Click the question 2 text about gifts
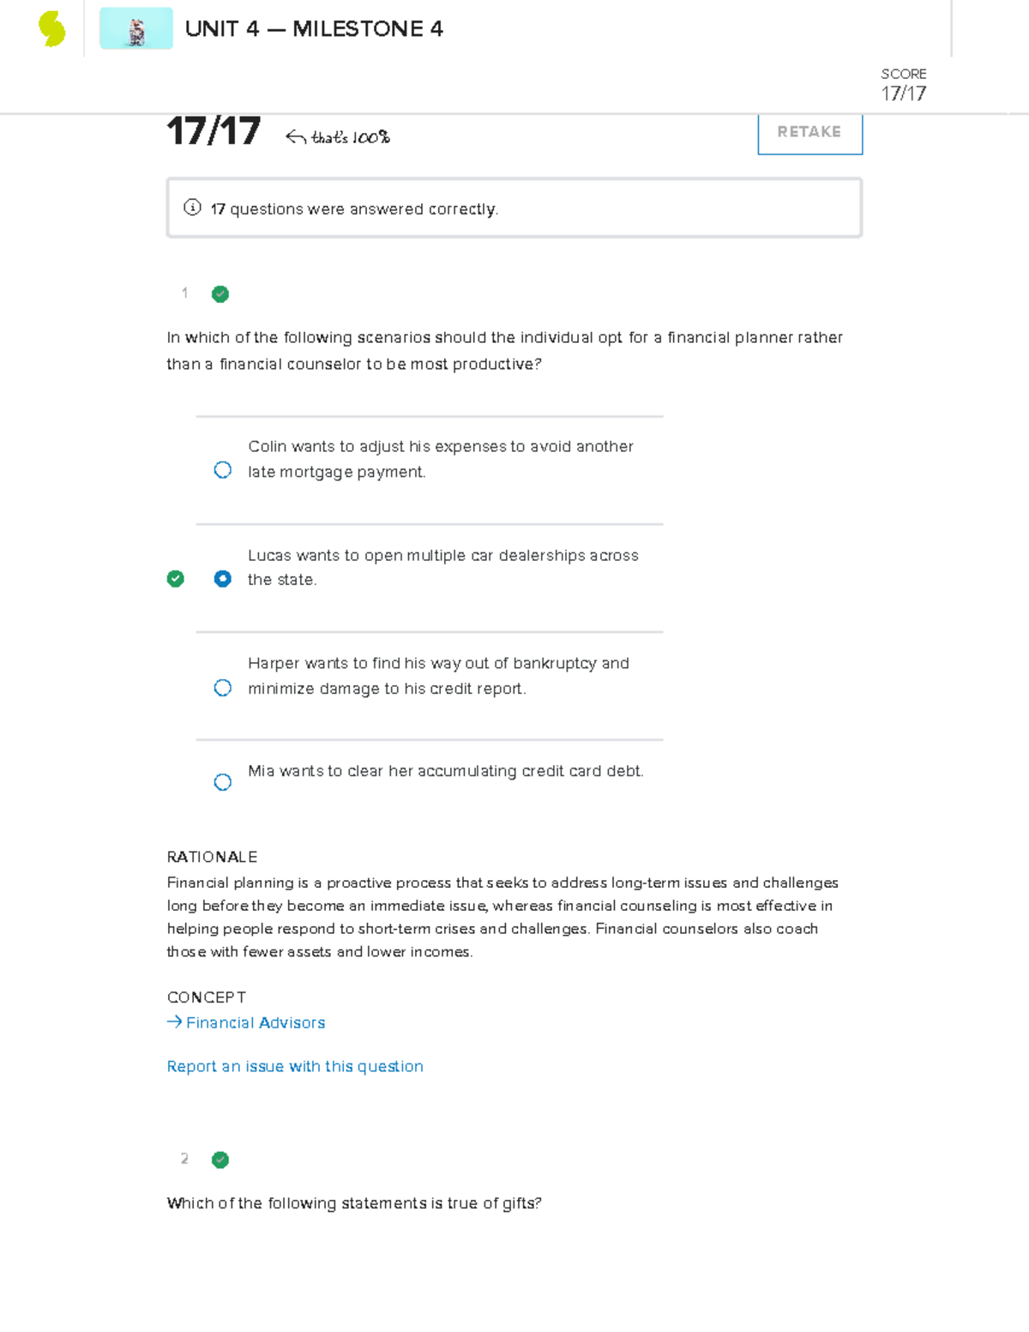The image size is (1029, 1332). [354, 1203]
